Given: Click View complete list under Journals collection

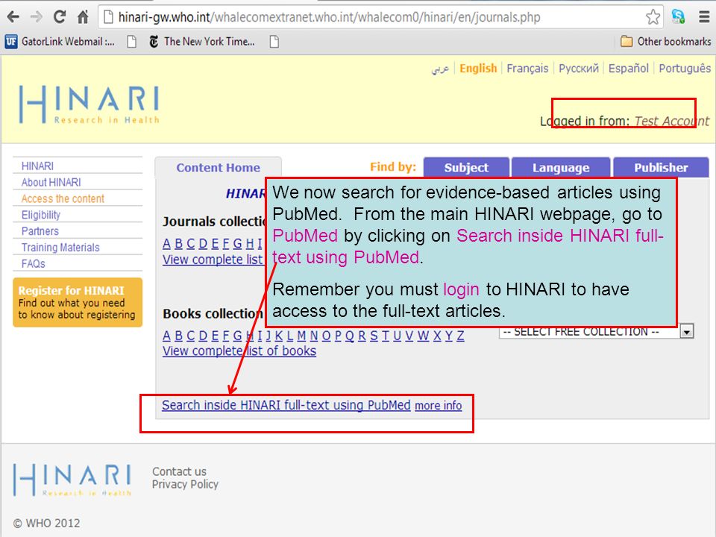Looking at the screenshot, I should coord(213,260).
